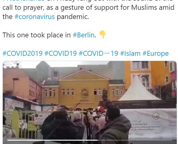
Task: Click the NBS logo on the white banner
Action: 156,116
